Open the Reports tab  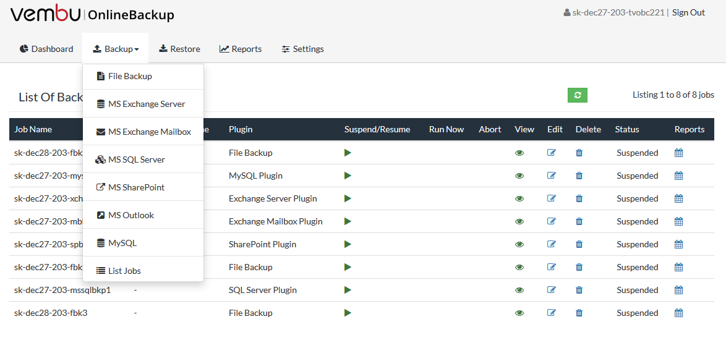[241, 49]
